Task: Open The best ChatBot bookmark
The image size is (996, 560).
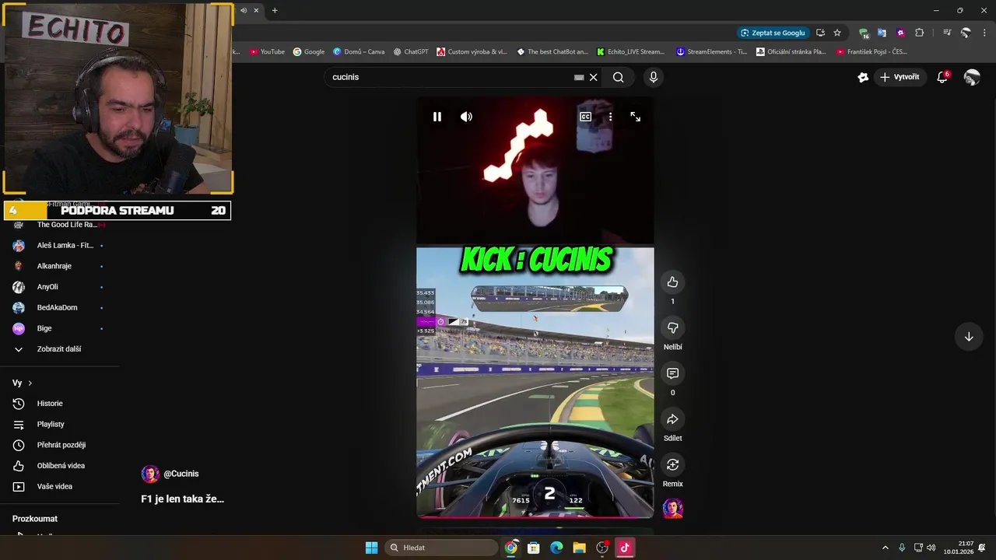Action: click(x=552, y=52)
